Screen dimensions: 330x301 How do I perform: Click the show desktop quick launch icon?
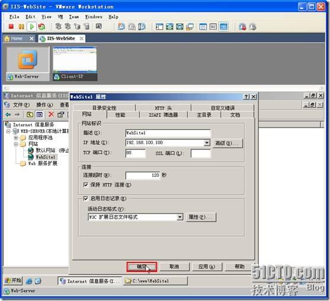(x=38, y=281)
